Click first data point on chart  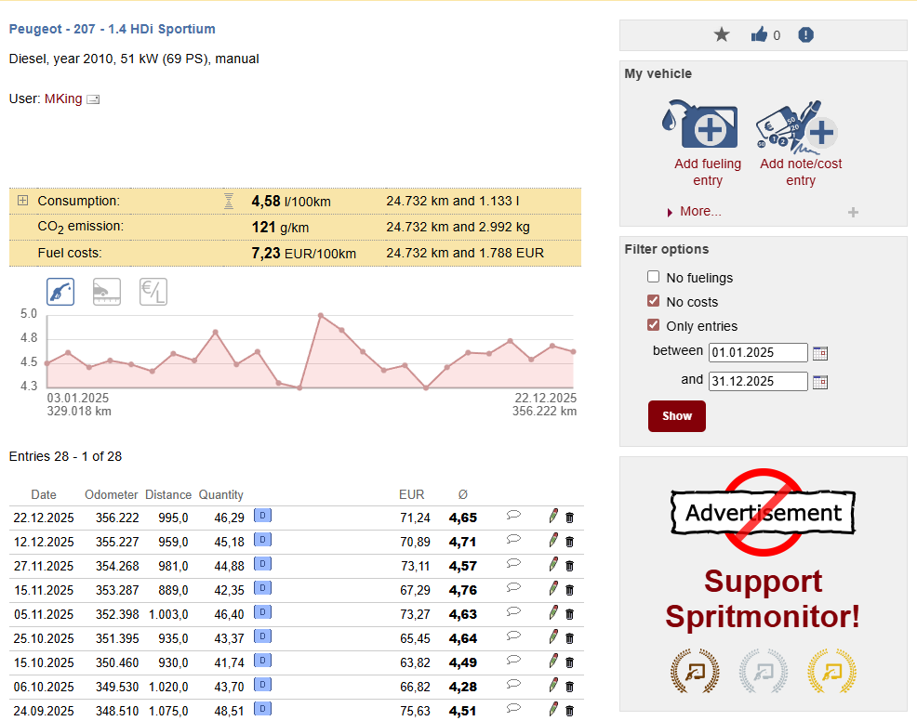47,363
